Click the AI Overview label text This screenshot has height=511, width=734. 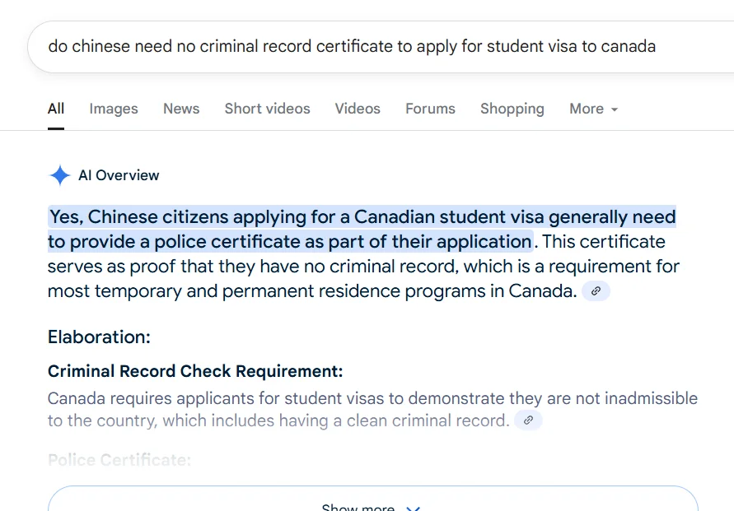coord(119,175)
